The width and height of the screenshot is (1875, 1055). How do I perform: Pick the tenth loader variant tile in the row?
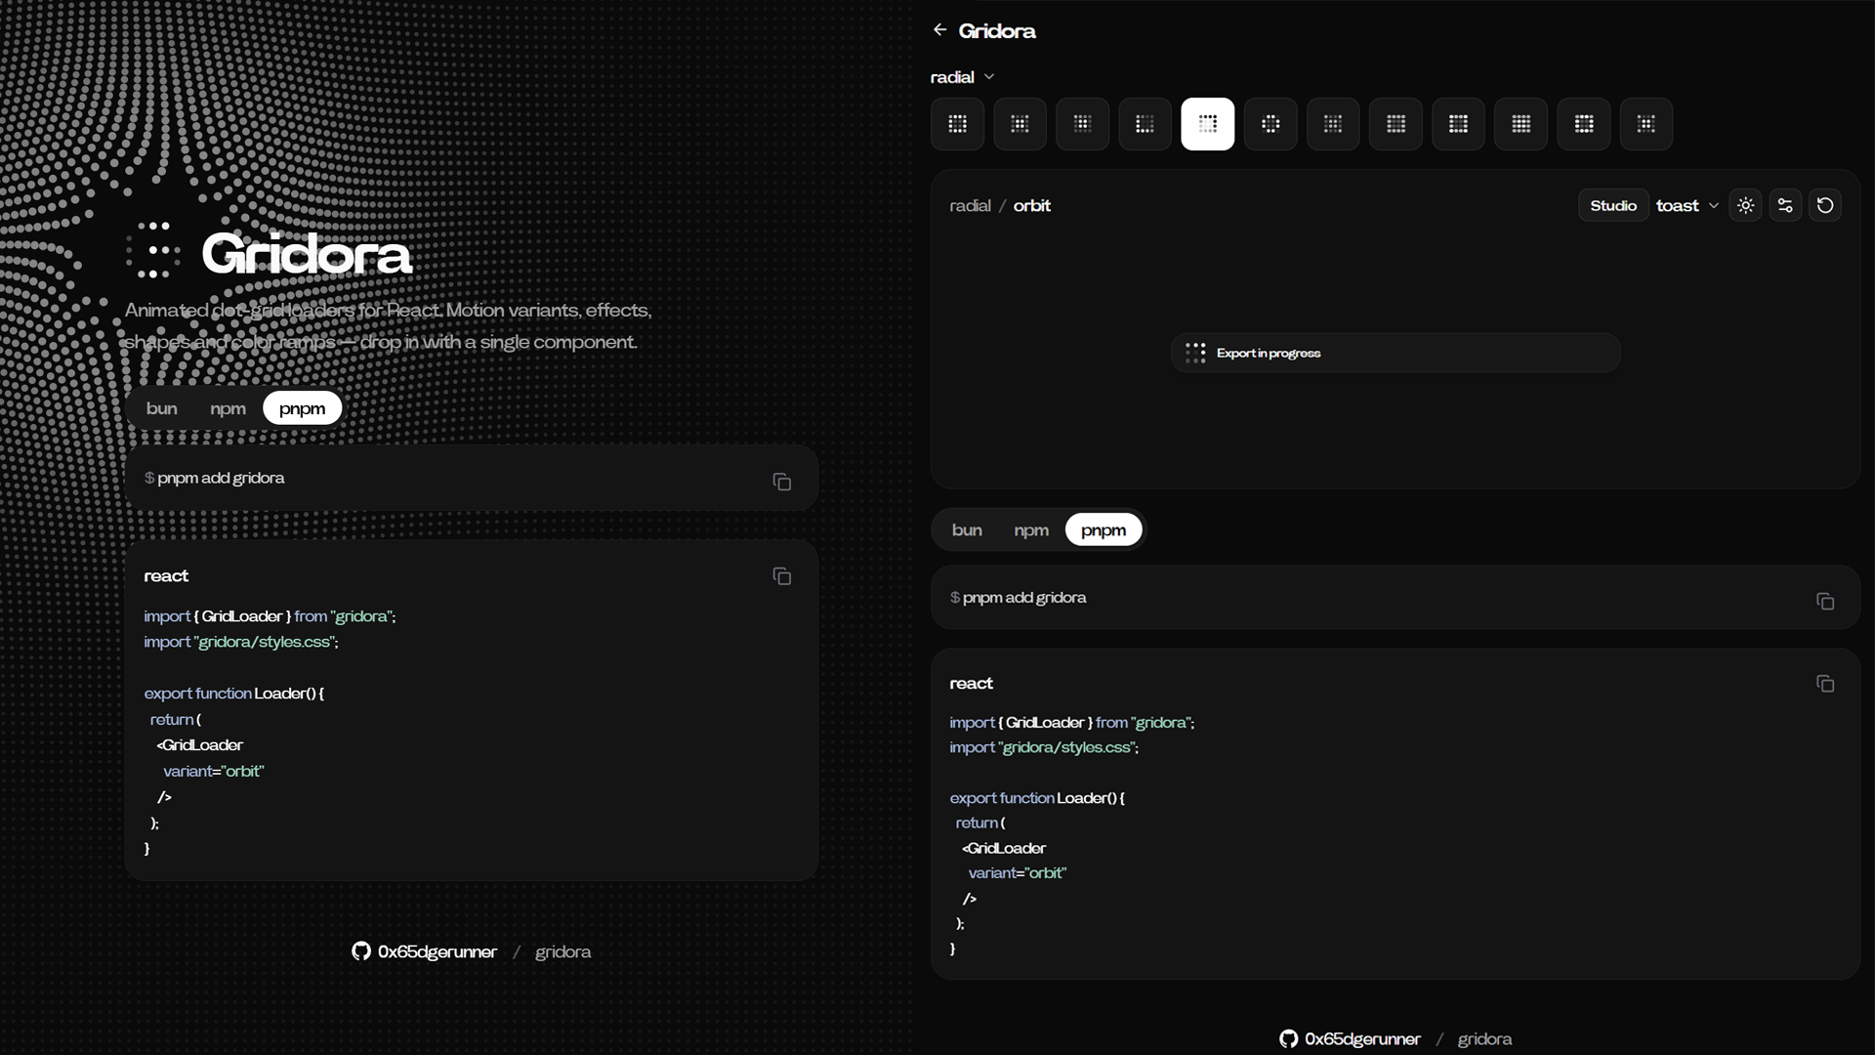coord(1521,124)
